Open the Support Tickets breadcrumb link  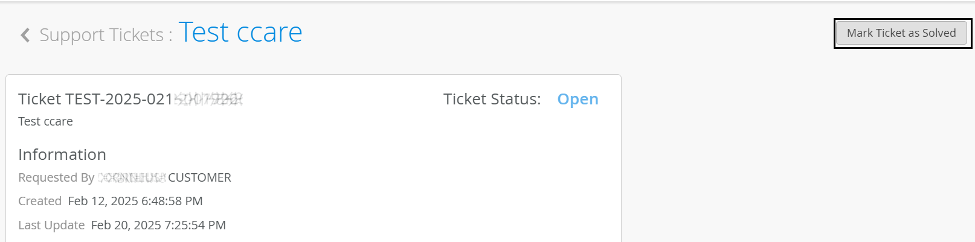(x=101, y=35)
